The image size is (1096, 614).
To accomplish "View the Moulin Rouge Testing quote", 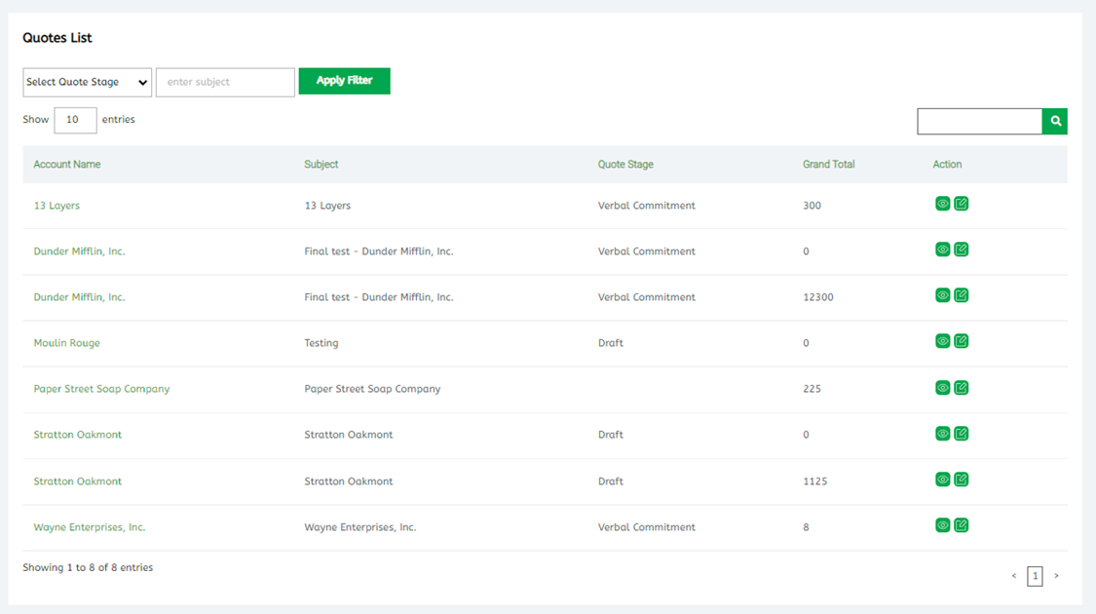I will (x=942, y=341).
